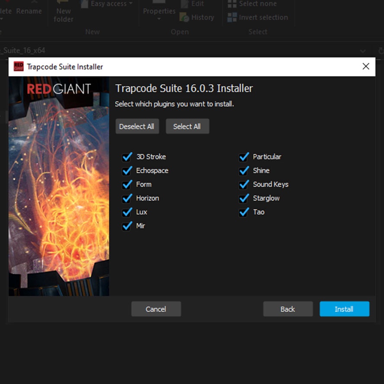Image resolution: width=384 pixels, height=384 pixels.
Task: Uncheck the 3D Stroke plugin checkbox
Action: (127, 157)
